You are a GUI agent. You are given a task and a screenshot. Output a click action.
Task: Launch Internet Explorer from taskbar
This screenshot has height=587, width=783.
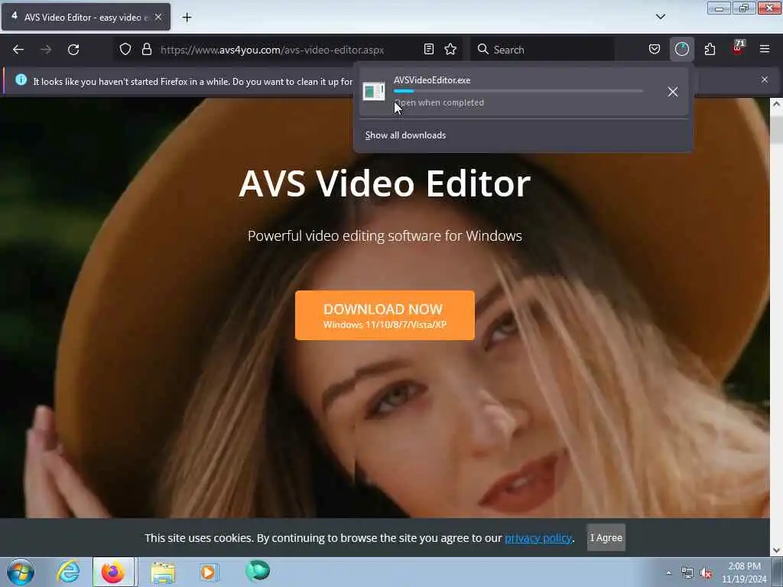[68, 572]
